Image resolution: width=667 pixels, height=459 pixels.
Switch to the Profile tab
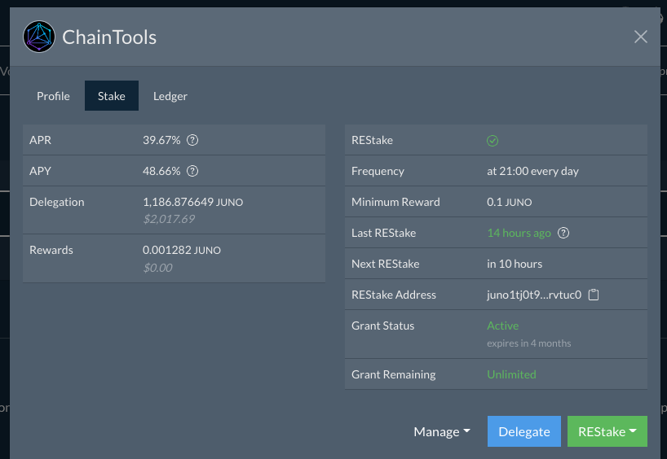53,96
